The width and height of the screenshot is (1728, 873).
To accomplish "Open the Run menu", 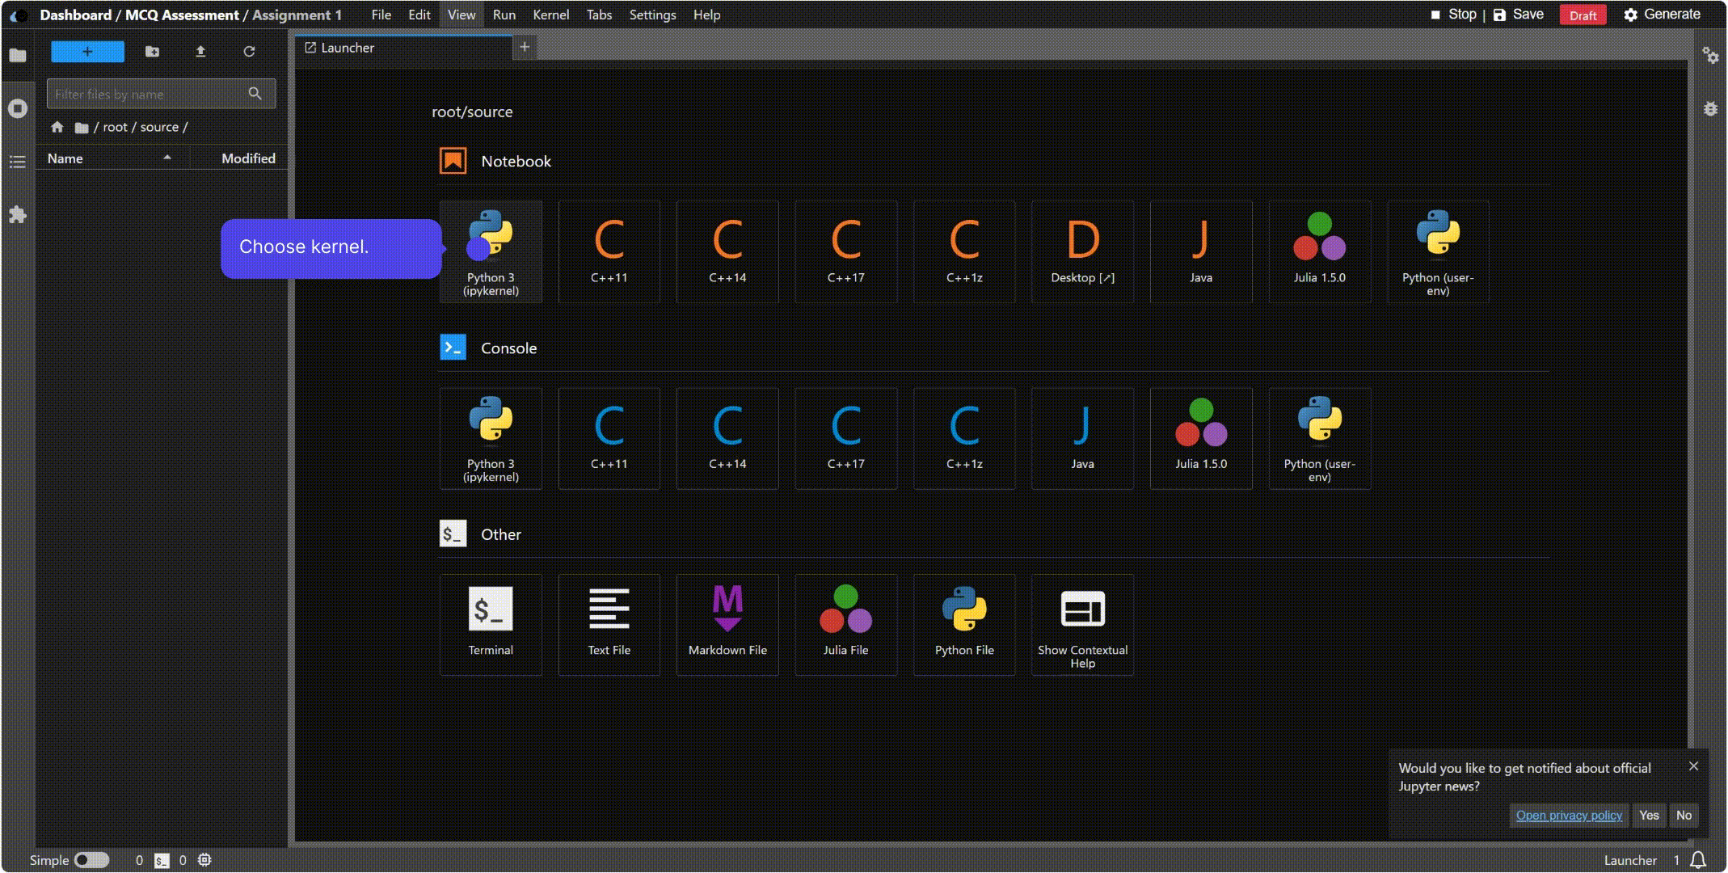I will [504, 15].
